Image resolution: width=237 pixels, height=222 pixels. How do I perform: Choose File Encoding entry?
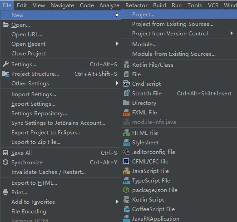(x=60, y=212)
